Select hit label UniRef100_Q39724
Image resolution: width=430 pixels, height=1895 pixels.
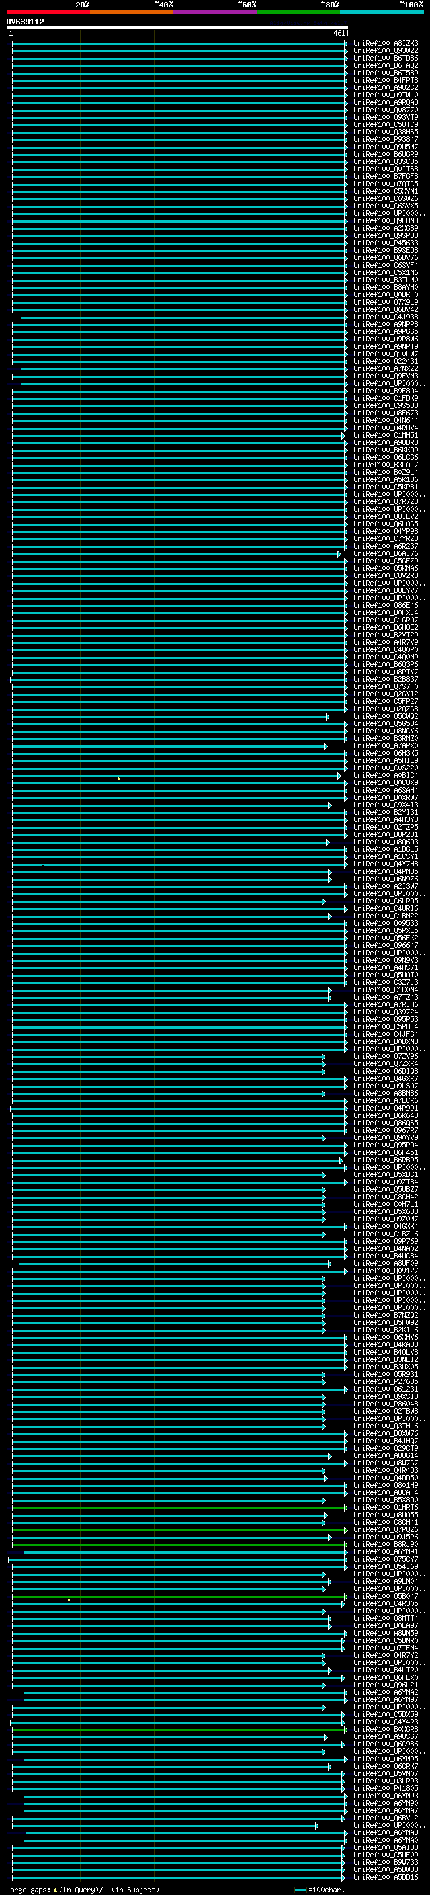click(x=386, y=1012)
